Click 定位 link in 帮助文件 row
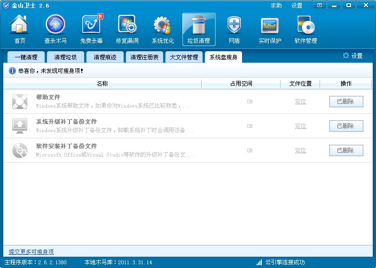This screenshot has height=268, width=376. (300, 102)
